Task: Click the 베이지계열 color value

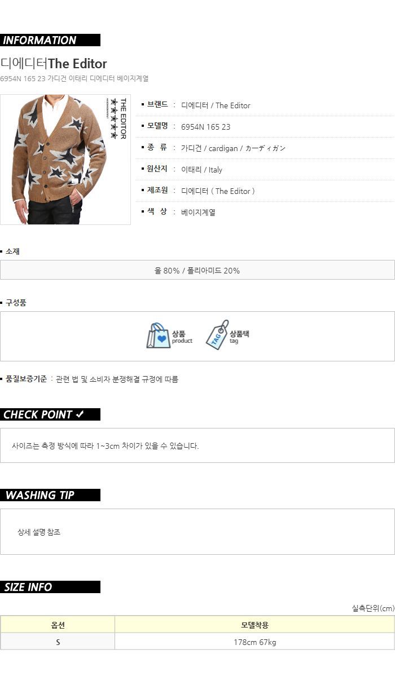Action: click(x=198, y=213)
